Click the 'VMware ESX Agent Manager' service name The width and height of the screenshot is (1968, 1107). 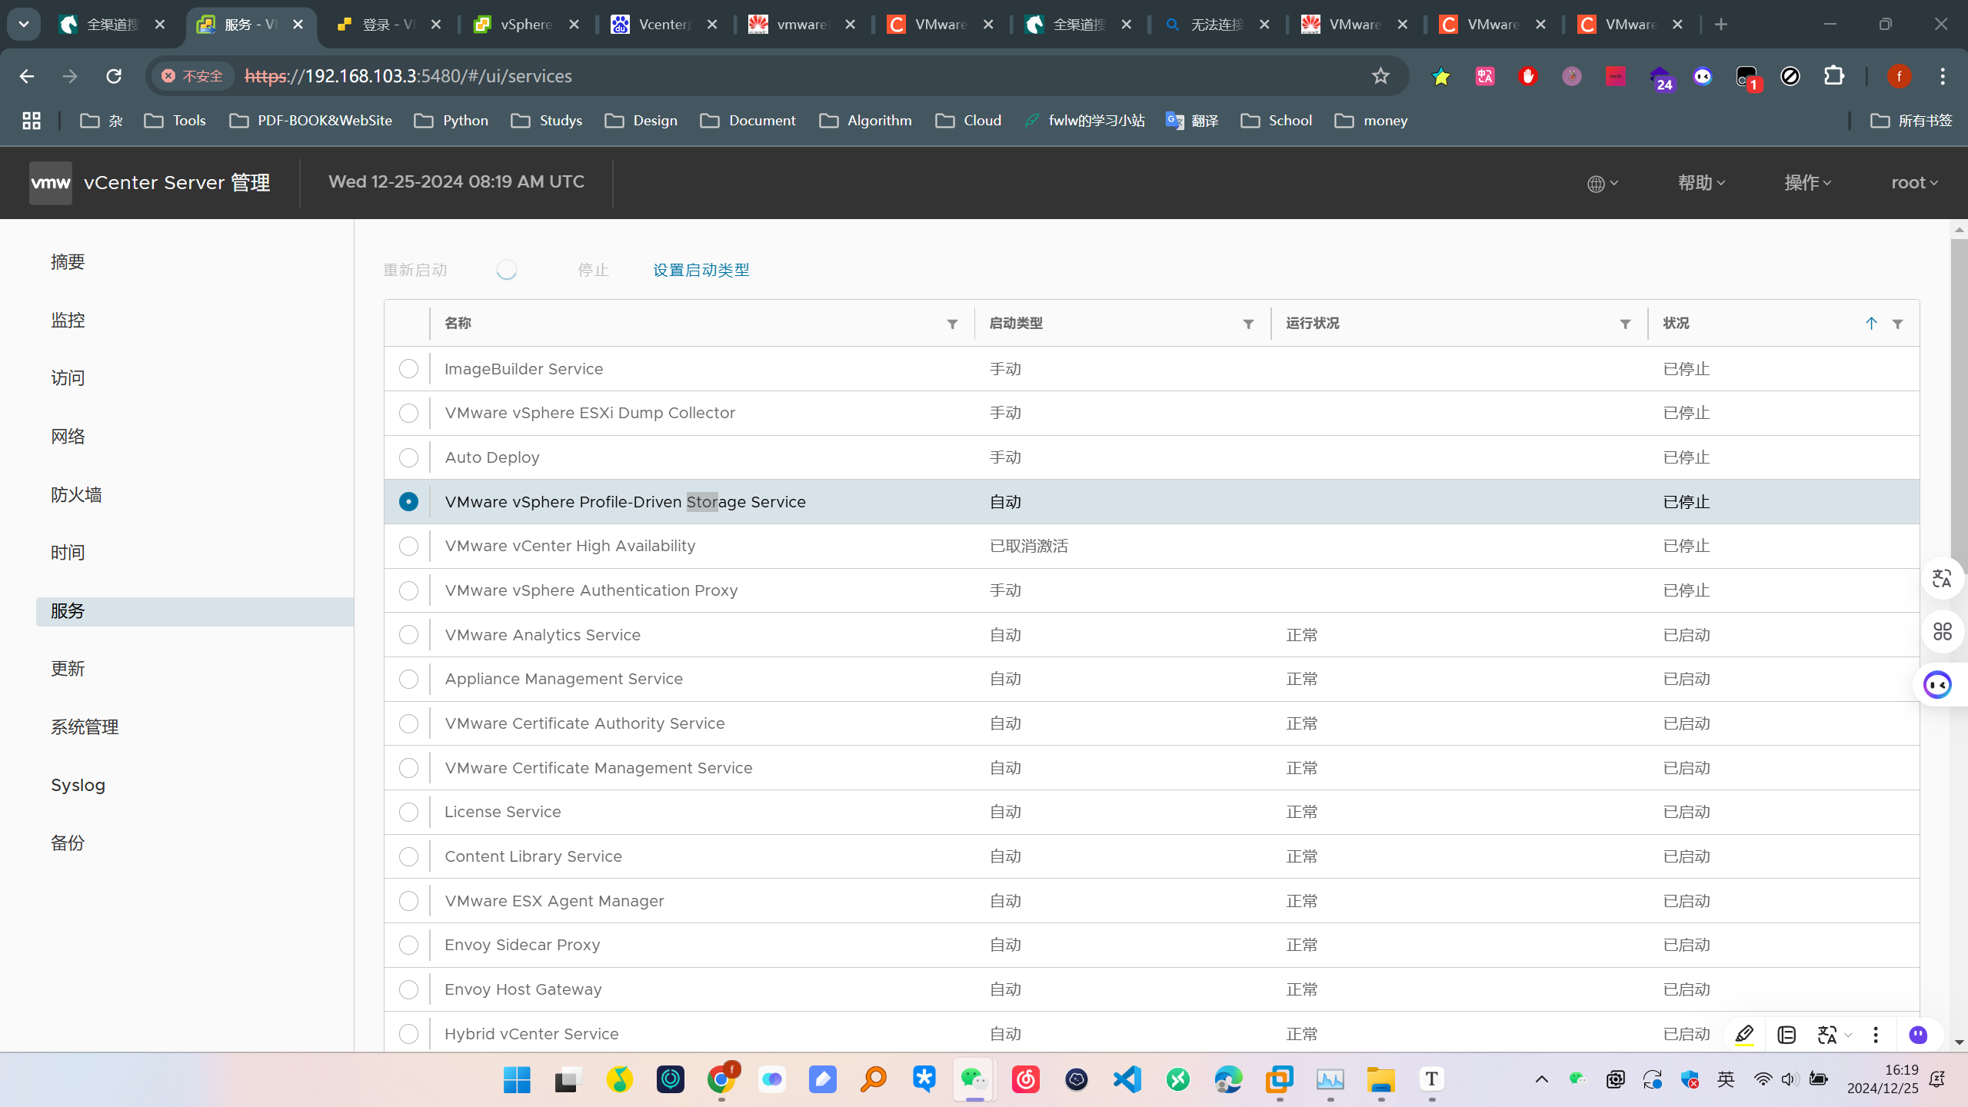[x=554, y=901]
